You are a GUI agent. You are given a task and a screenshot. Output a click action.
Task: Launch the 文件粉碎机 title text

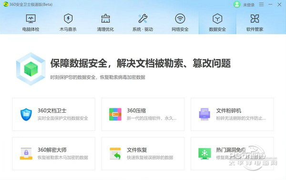(x=228, y=111)
